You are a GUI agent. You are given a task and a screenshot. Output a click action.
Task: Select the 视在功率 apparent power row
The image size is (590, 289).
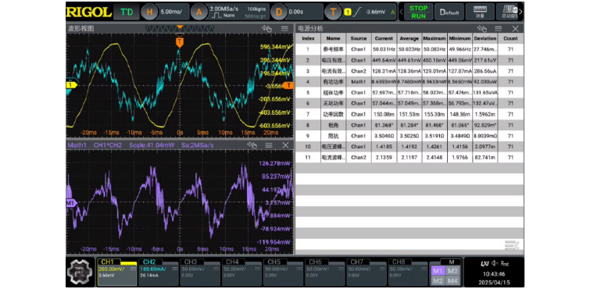pyautogui.click(x=409, y=93)
